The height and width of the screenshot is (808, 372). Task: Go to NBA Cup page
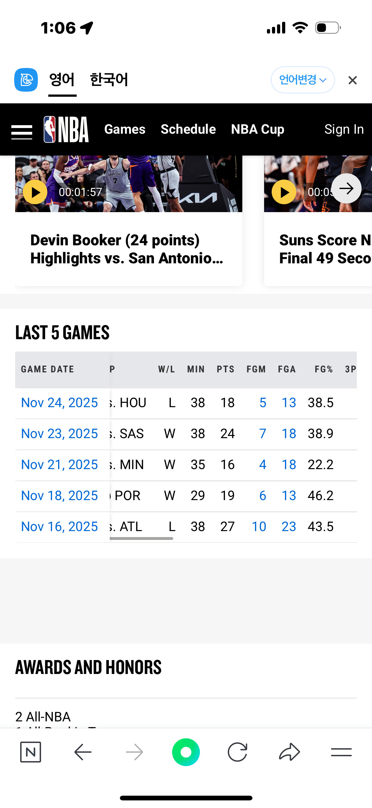(x=257, y=129)
